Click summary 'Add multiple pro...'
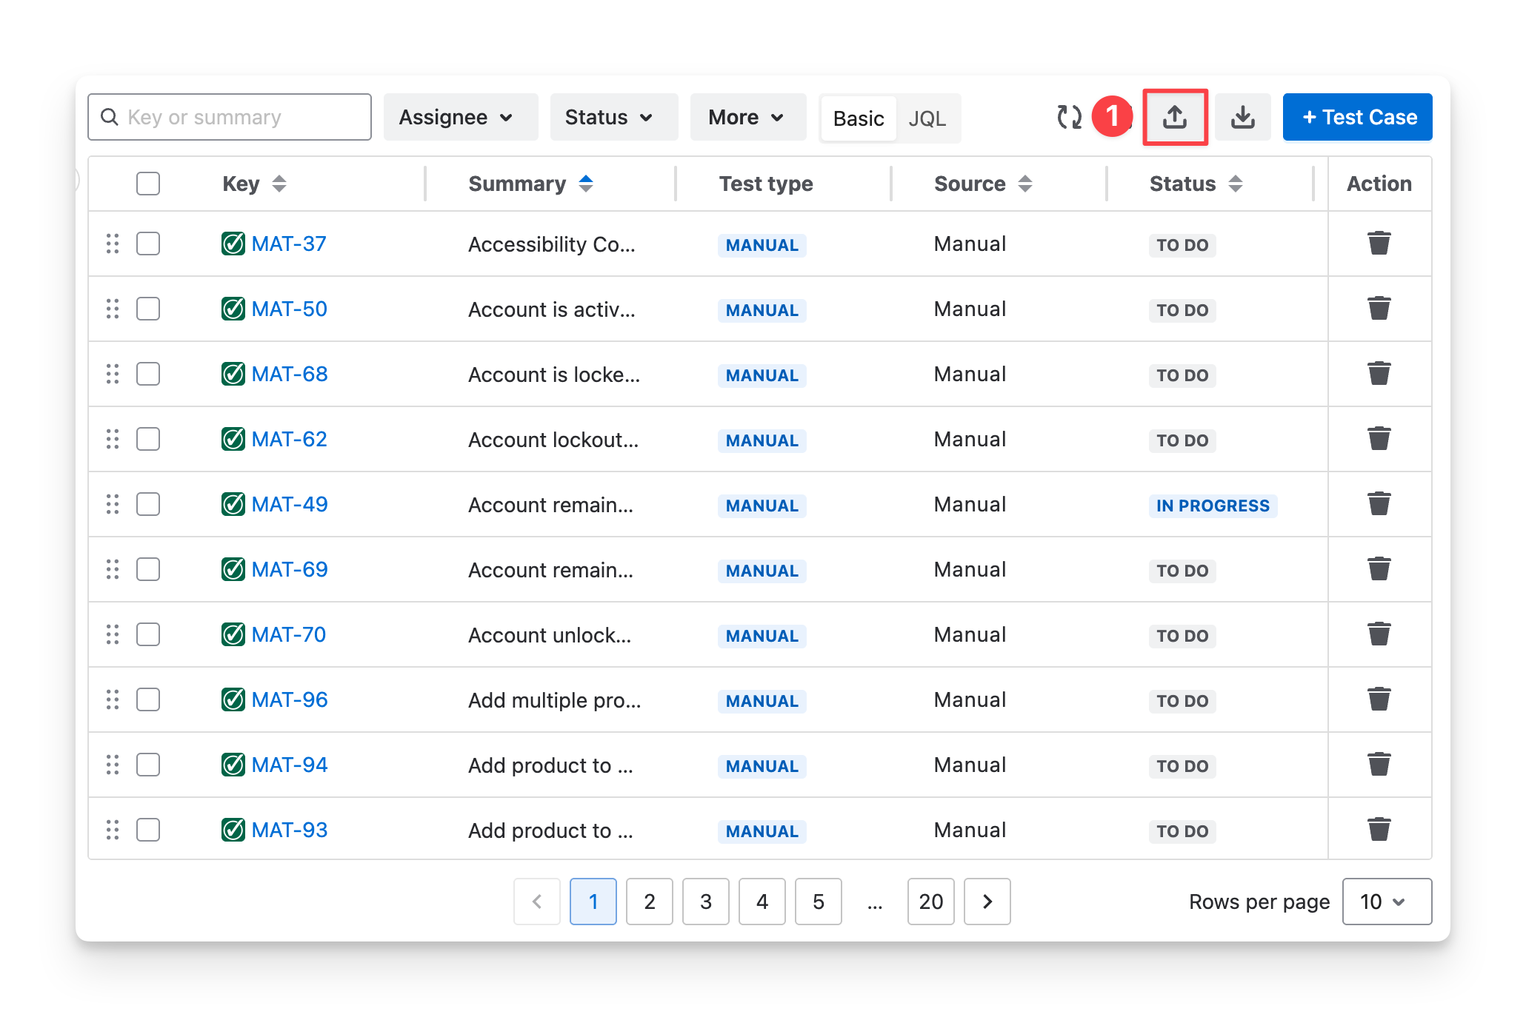 pyautogui.click(x=555, y=700)
